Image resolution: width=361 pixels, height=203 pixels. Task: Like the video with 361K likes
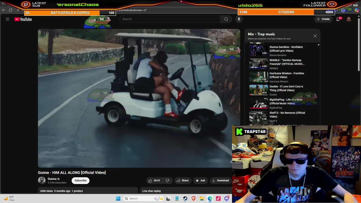(154, 180)
